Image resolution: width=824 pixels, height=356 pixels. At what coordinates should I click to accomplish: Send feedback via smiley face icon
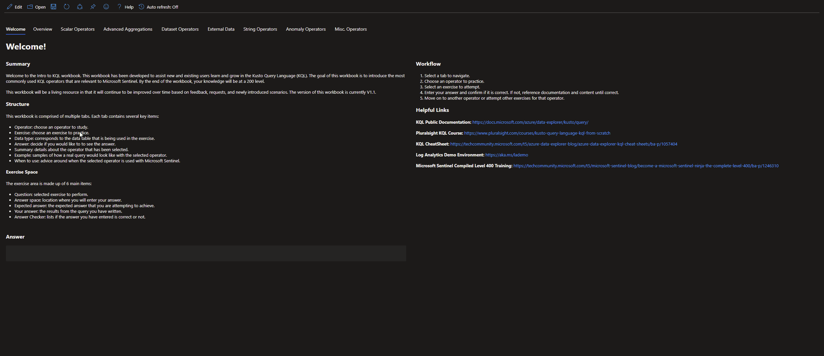coord(106,7)
